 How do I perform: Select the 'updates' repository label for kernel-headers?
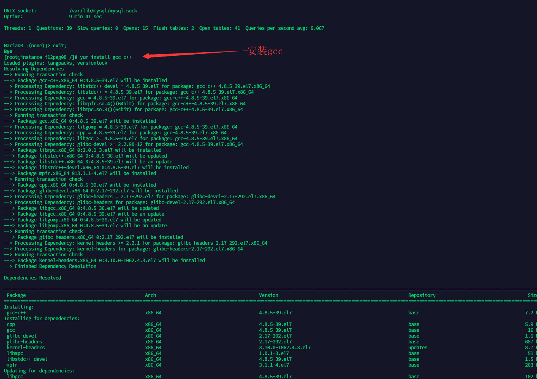[x=418, y=347]
